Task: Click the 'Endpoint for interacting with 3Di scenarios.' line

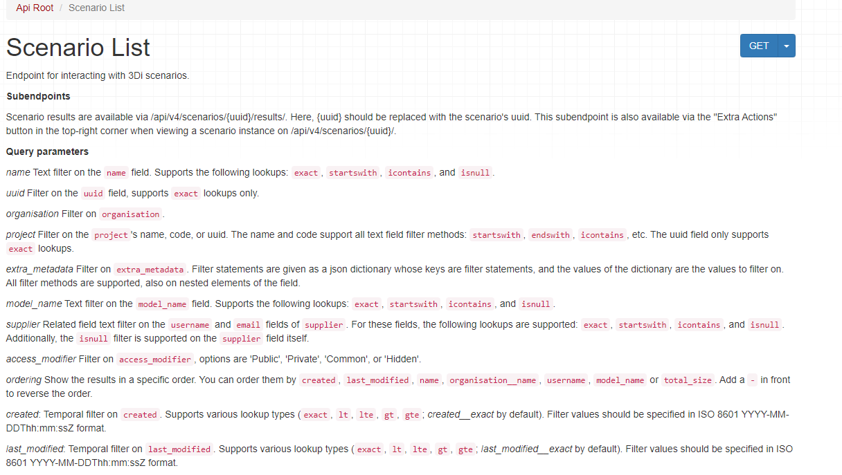Action: pyautogui.click(x=98, y=75)
